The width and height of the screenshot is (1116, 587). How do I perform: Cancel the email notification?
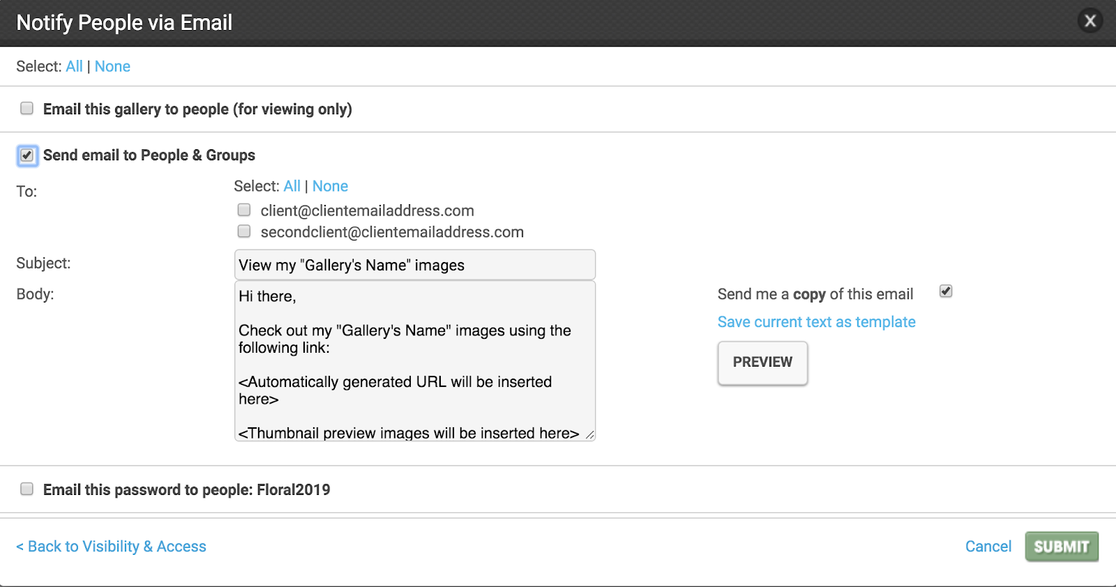coord(988,547)
